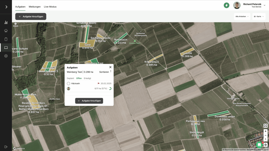Image resolution: width=269 pixels, height=151 pixels.
Task: Open the clipboard icon in the sidebar
Action: click(x=6, y=39)
